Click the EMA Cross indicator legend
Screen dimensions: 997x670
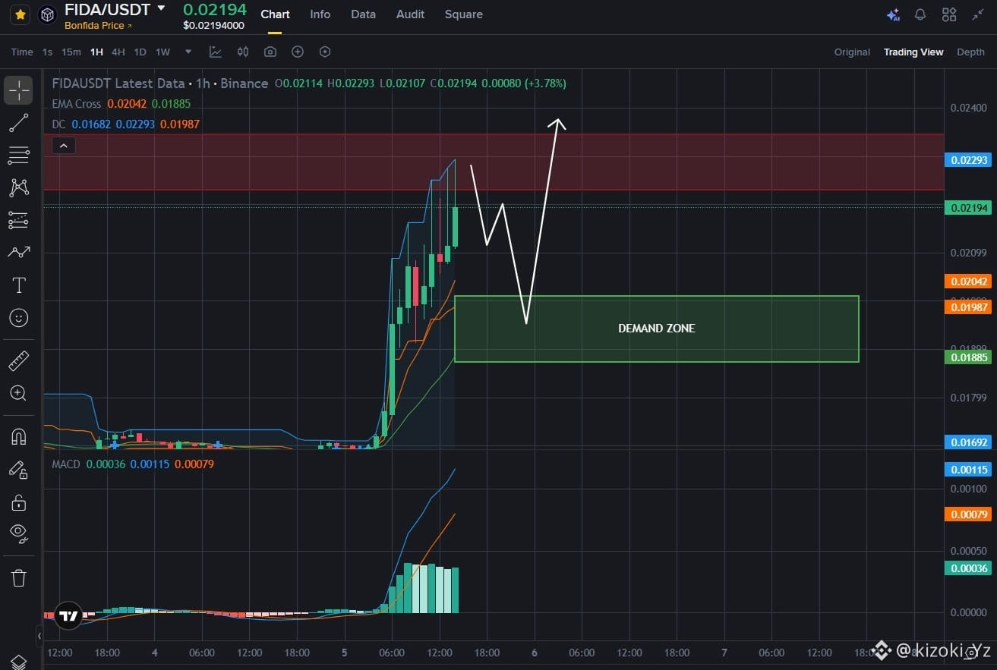pyautogui.click(x=77, y=103)
